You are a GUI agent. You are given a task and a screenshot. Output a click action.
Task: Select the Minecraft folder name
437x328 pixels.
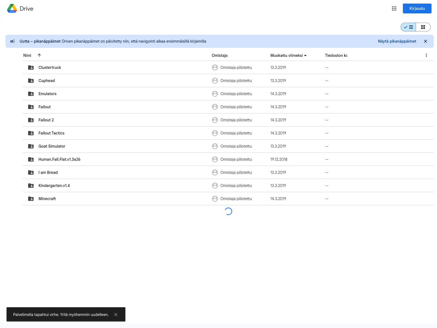47,199
